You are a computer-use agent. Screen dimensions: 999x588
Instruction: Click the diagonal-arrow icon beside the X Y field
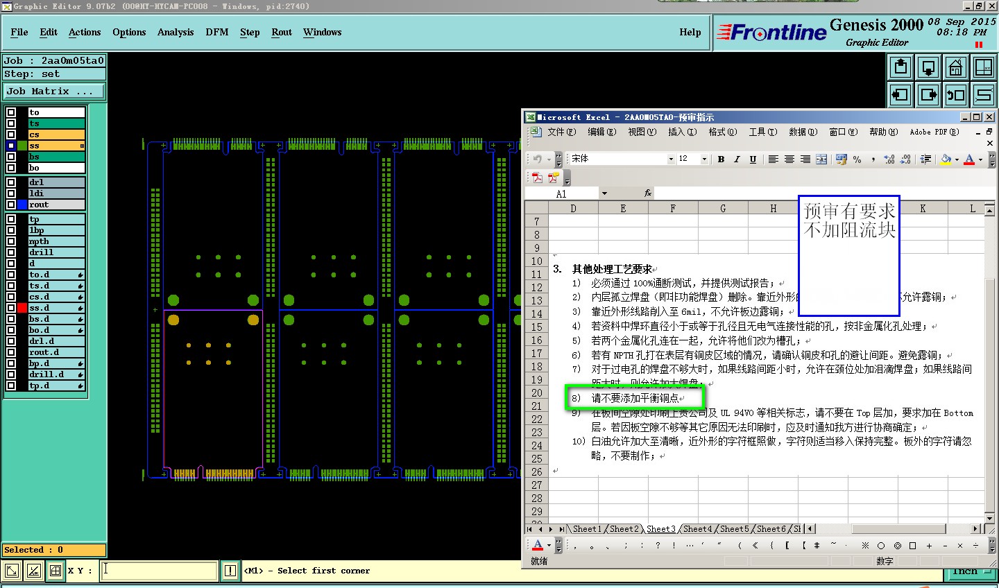tap(12, 571)
